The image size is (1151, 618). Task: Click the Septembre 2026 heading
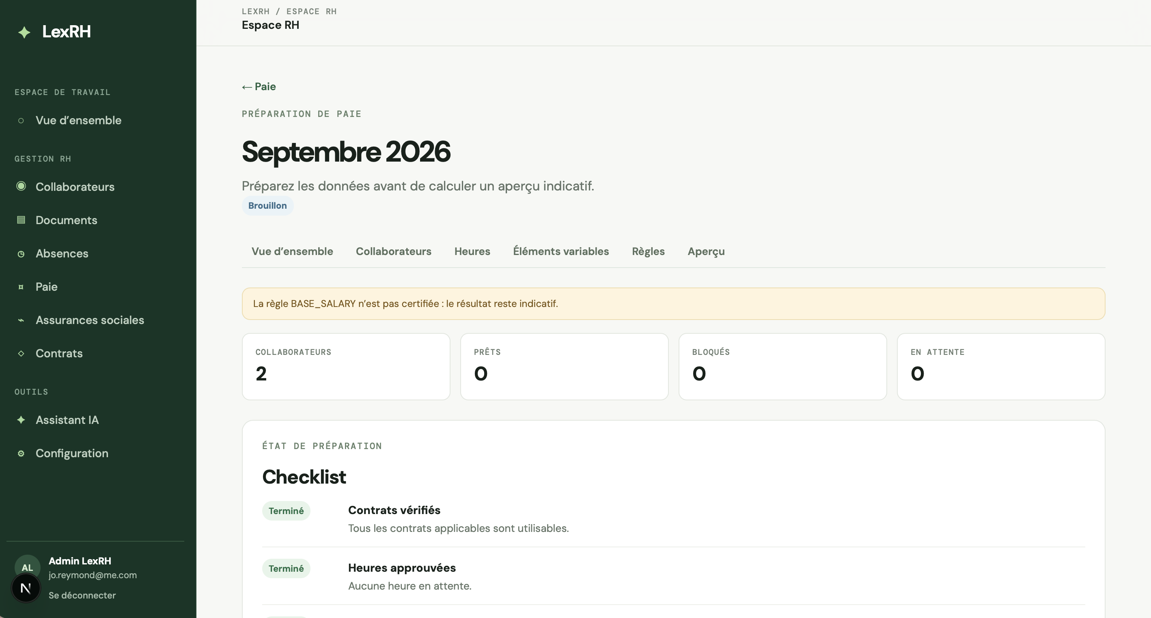tap(346, 151)
